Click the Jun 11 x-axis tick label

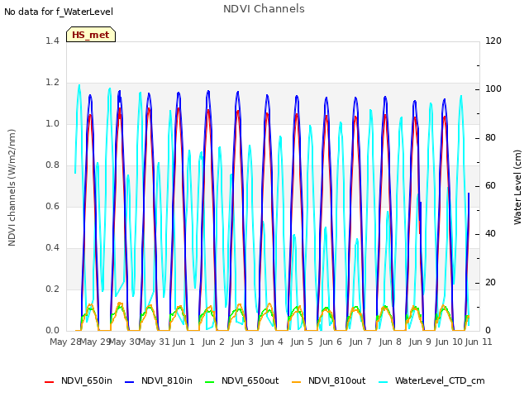(479, 342)
